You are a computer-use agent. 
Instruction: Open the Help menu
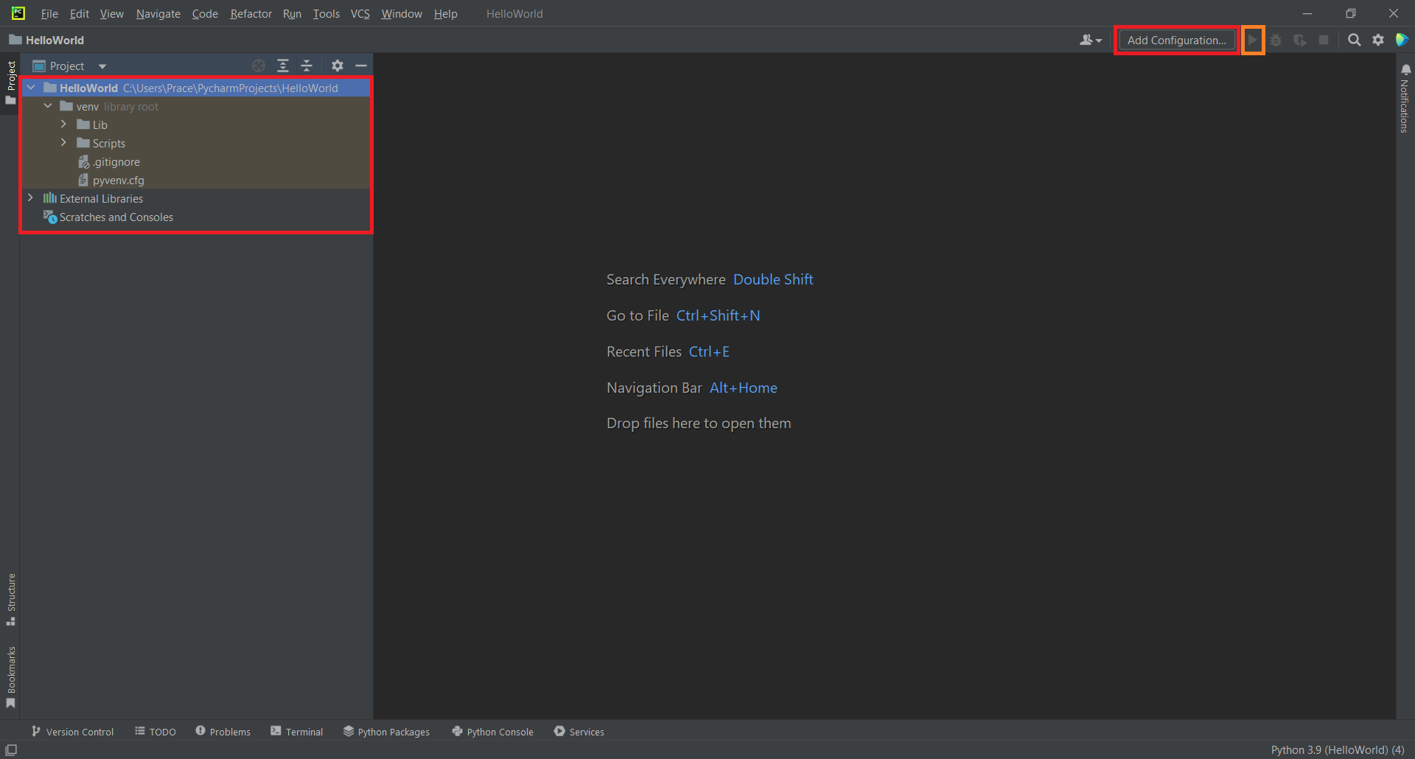[445, 13]
